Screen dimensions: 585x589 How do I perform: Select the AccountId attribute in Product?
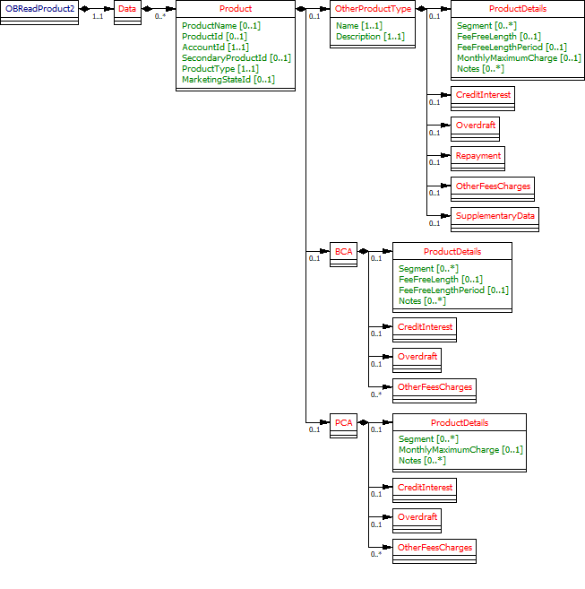coord(215,47)
